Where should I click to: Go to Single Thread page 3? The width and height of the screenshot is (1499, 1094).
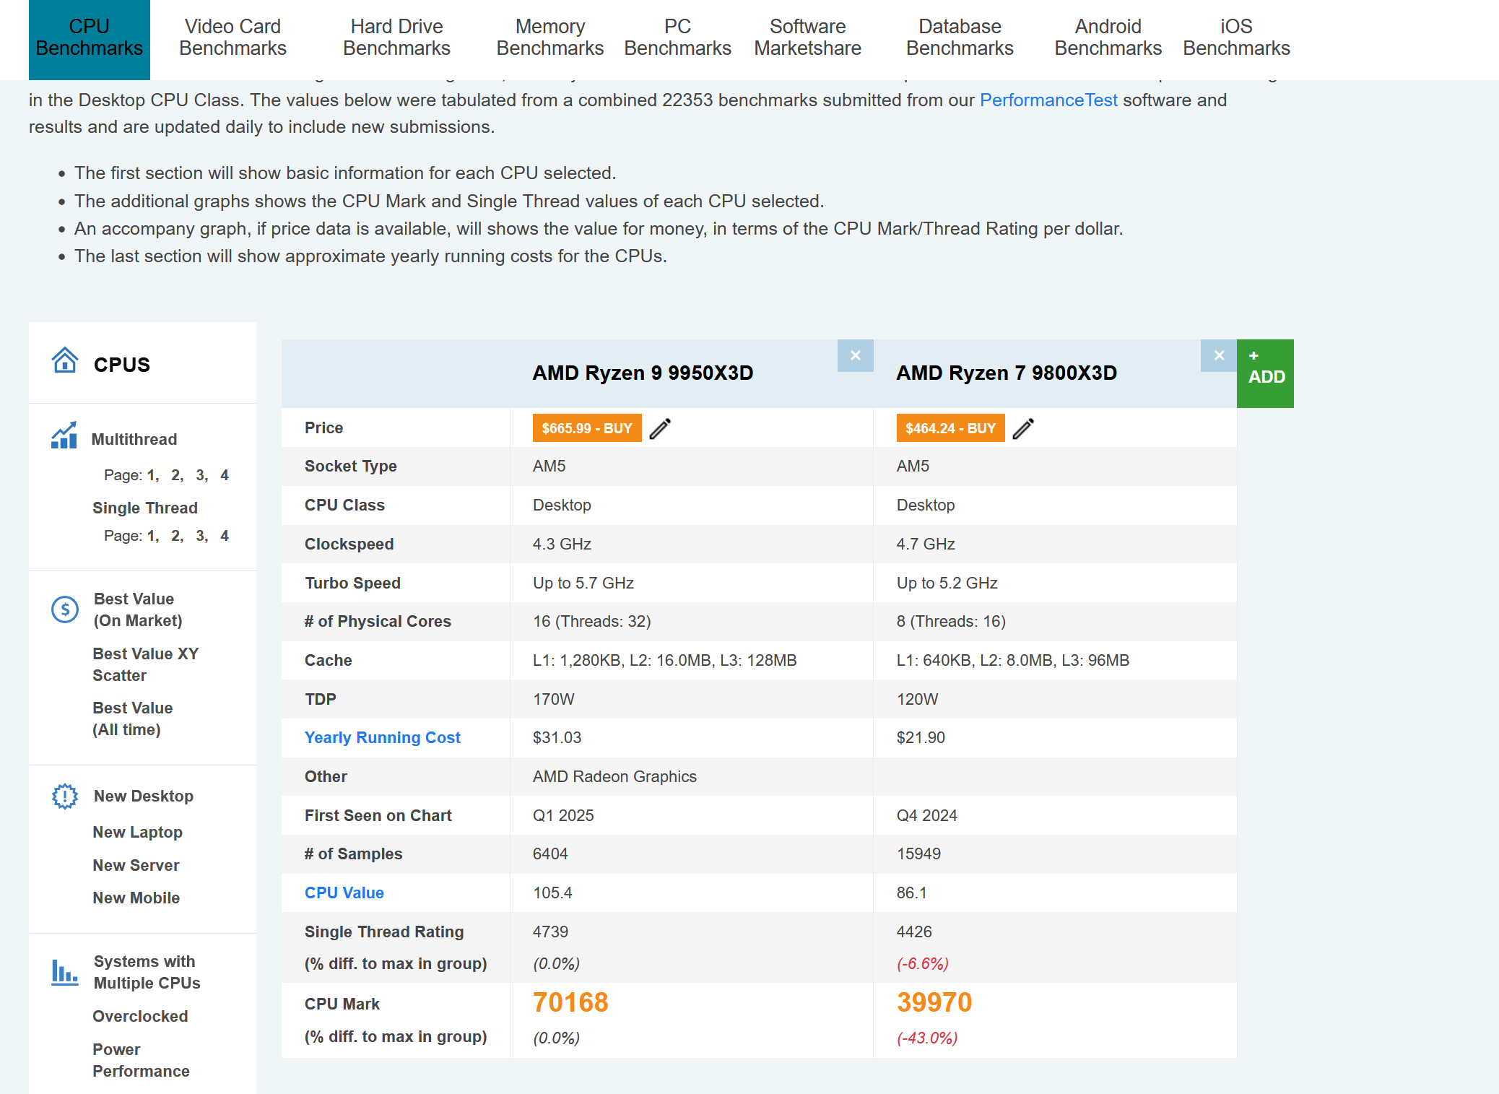tap(201, 536)
